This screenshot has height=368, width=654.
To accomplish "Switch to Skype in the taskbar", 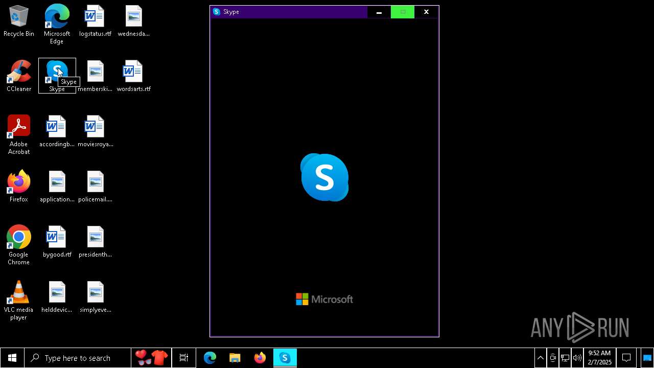I will pos(285,358).
